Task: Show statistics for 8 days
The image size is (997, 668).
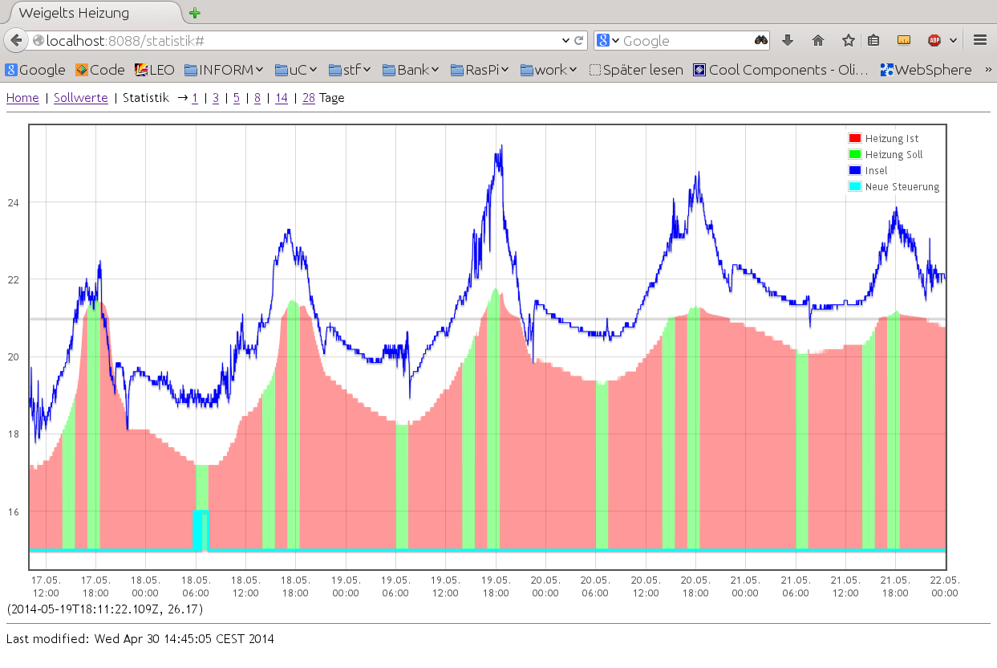Action: 257,98
